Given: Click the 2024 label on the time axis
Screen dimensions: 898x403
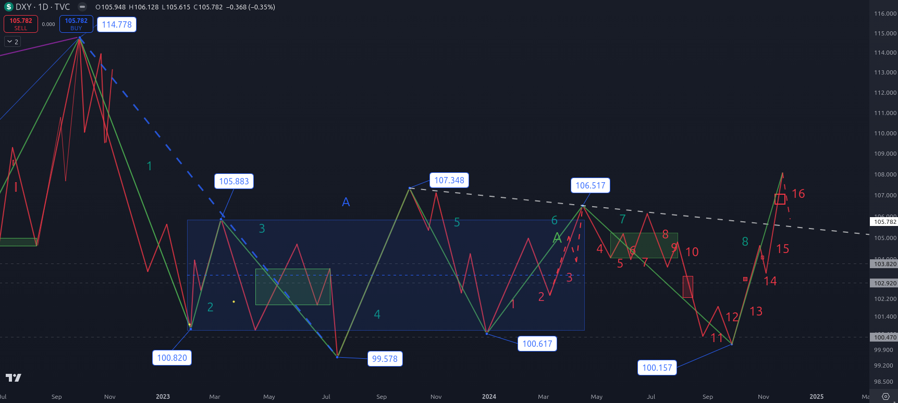Looking at the screenshot, I should click(489, 397).
